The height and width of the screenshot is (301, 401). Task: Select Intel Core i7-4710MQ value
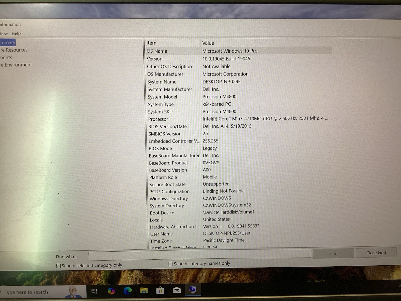pos(265,118)
